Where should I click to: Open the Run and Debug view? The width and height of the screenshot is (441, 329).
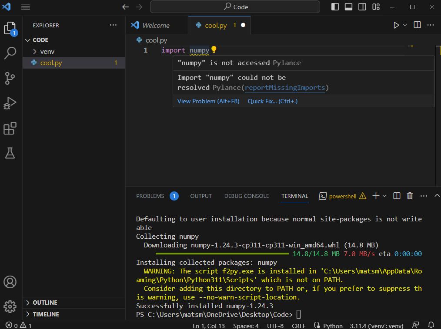tap(10, 103)
